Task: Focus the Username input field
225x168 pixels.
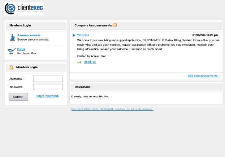Action: click(48, 79)
